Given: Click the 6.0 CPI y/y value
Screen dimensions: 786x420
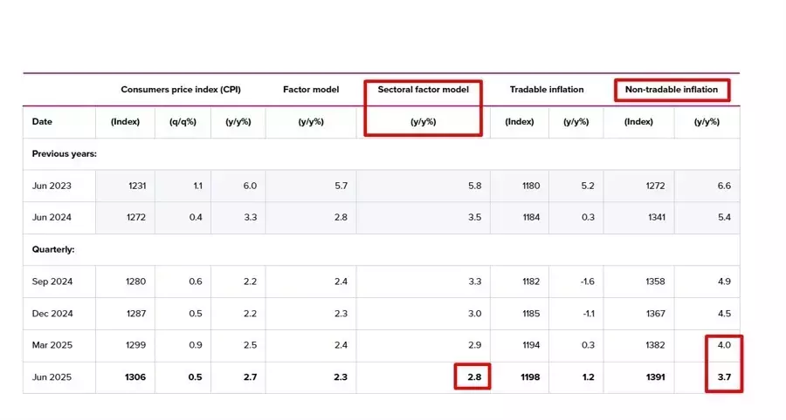Looking at the screenshot, I should point(250,186).
